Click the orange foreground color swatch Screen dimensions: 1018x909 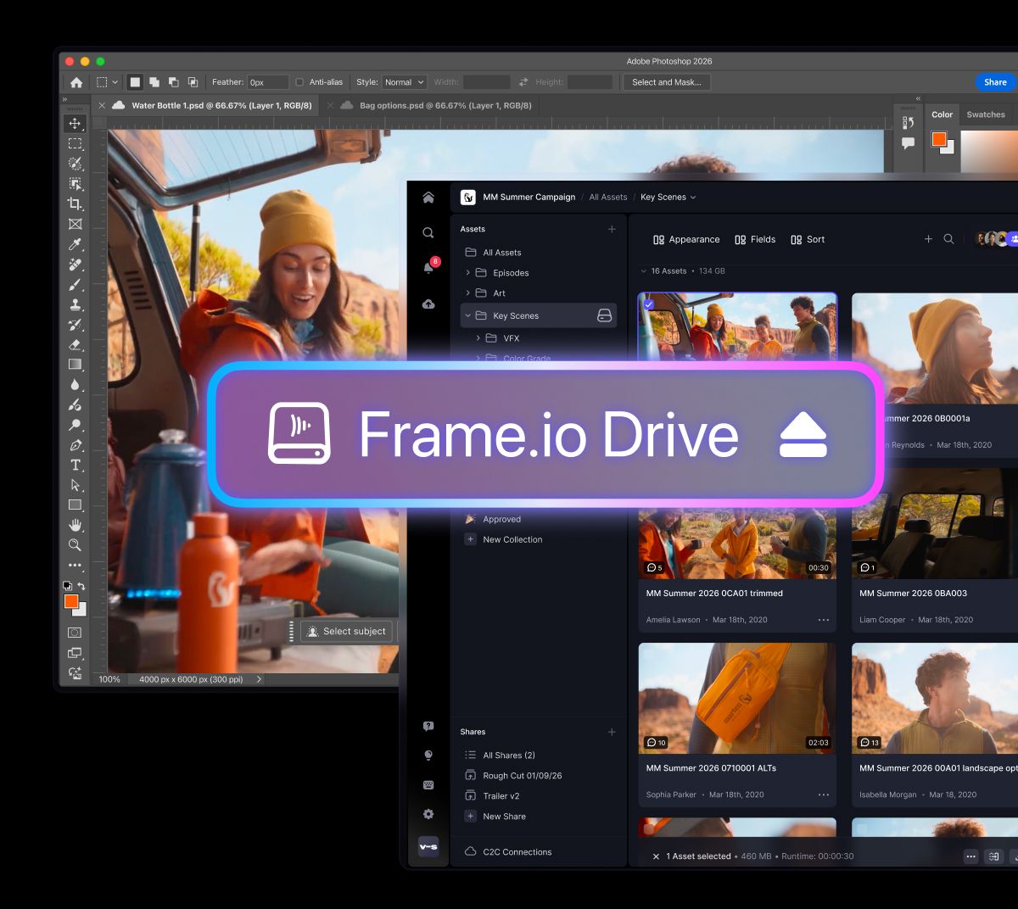tap(70, 600)
